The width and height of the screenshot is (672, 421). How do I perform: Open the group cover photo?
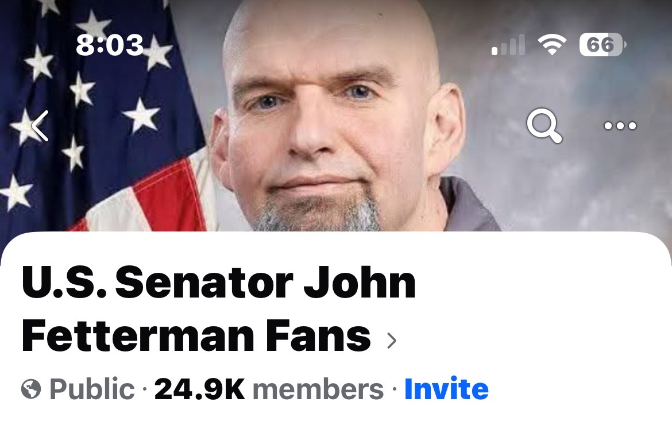pos(336,116)
